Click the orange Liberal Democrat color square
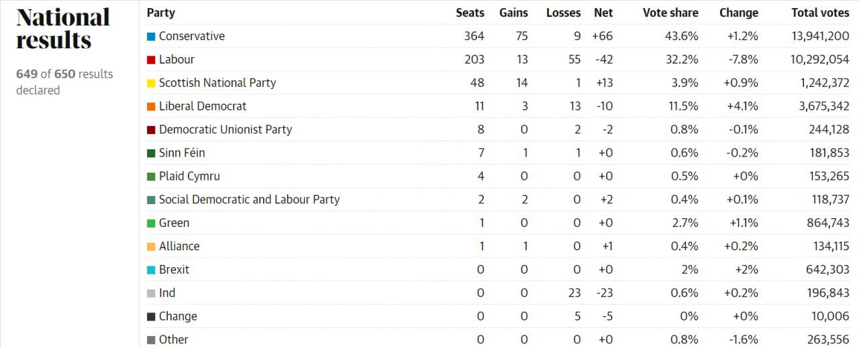This screenshot has width=859, height=348. 151,106
